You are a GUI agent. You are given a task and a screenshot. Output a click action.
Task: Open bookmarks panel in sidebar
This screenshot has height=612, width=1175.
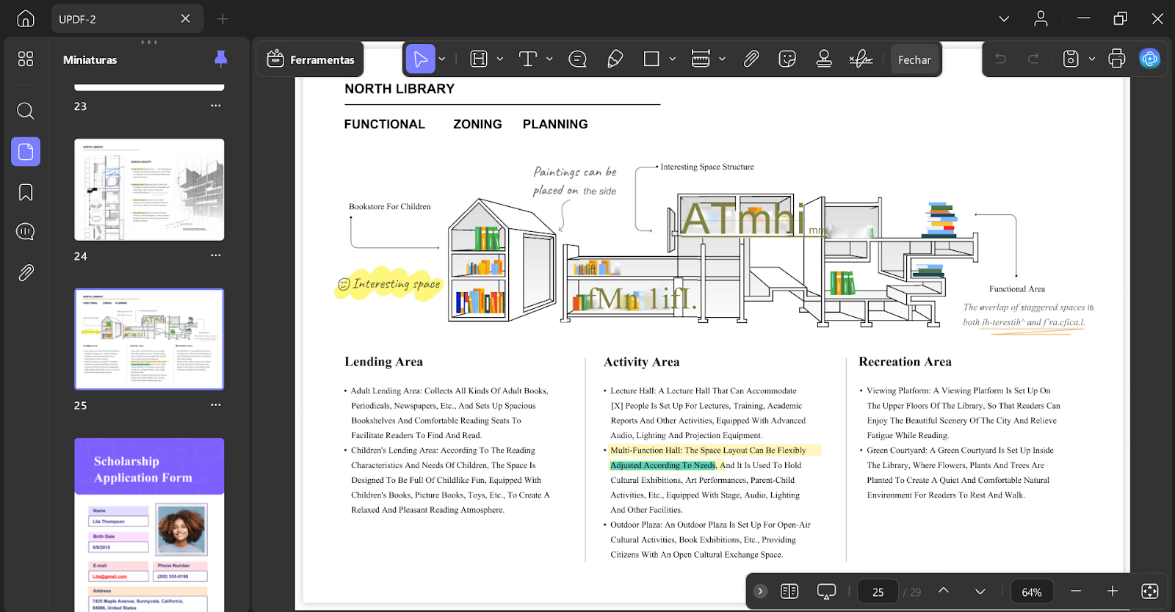(26, 192)
